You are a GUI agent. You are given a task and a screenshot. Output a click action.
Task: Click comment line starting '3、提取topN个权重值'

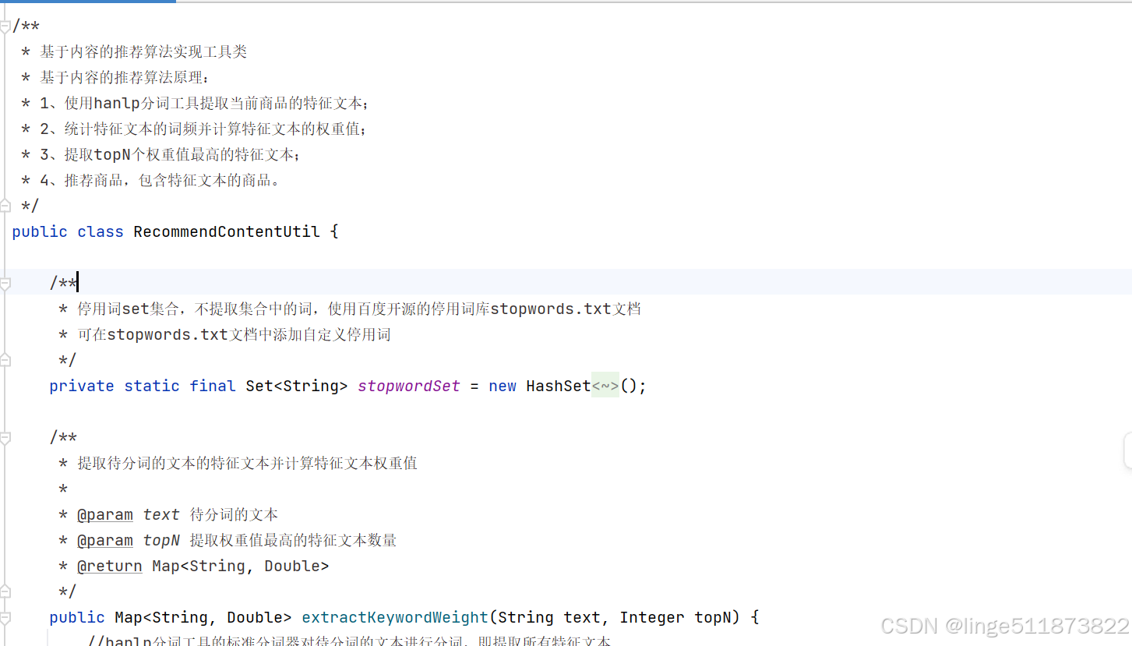click(171, 155)
